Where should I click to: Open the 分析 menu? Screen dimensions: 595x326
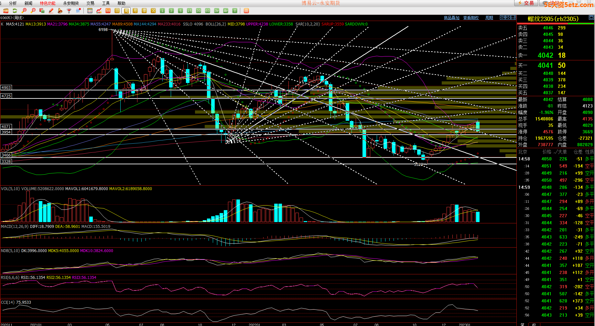coord(13,3)
